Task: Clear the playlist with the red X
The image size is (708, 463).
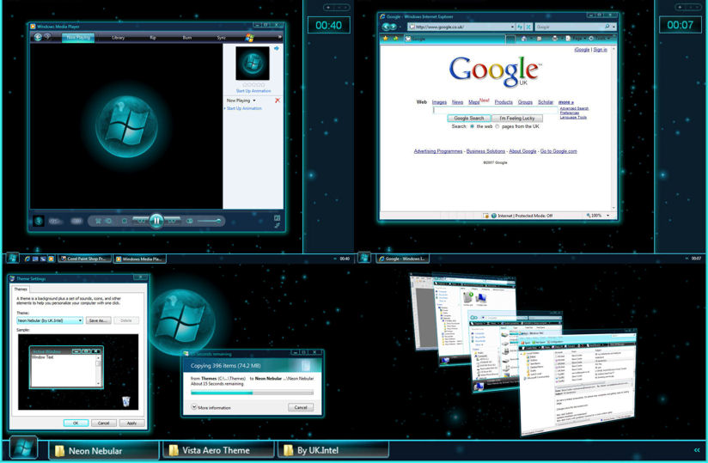Action: coord(278,101)
